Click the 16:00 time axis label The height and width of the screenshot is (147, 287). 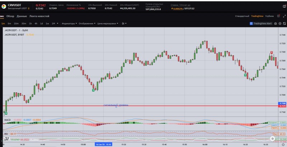(205, 144)
